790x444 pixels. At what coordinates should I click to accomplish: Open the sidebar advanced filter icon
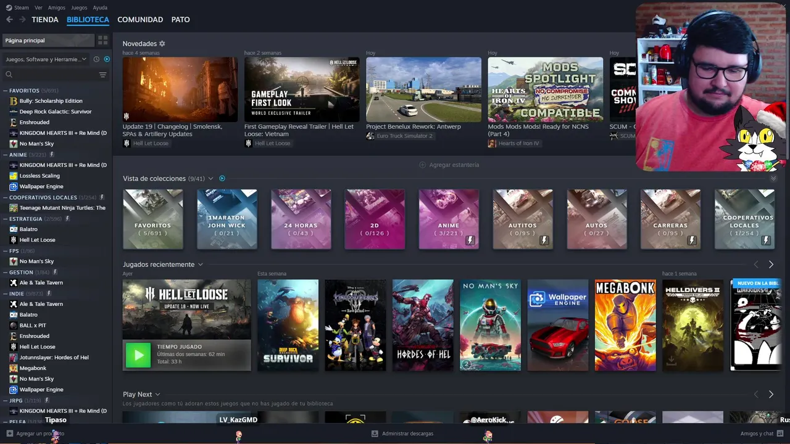click(x=102, y=75)
